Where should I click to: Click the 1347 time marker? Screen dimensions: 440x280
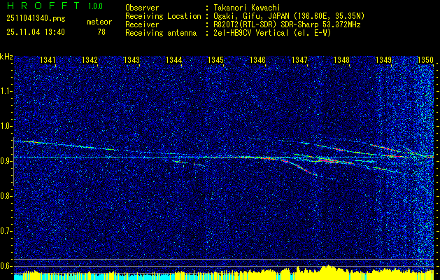tap(299, 60)
